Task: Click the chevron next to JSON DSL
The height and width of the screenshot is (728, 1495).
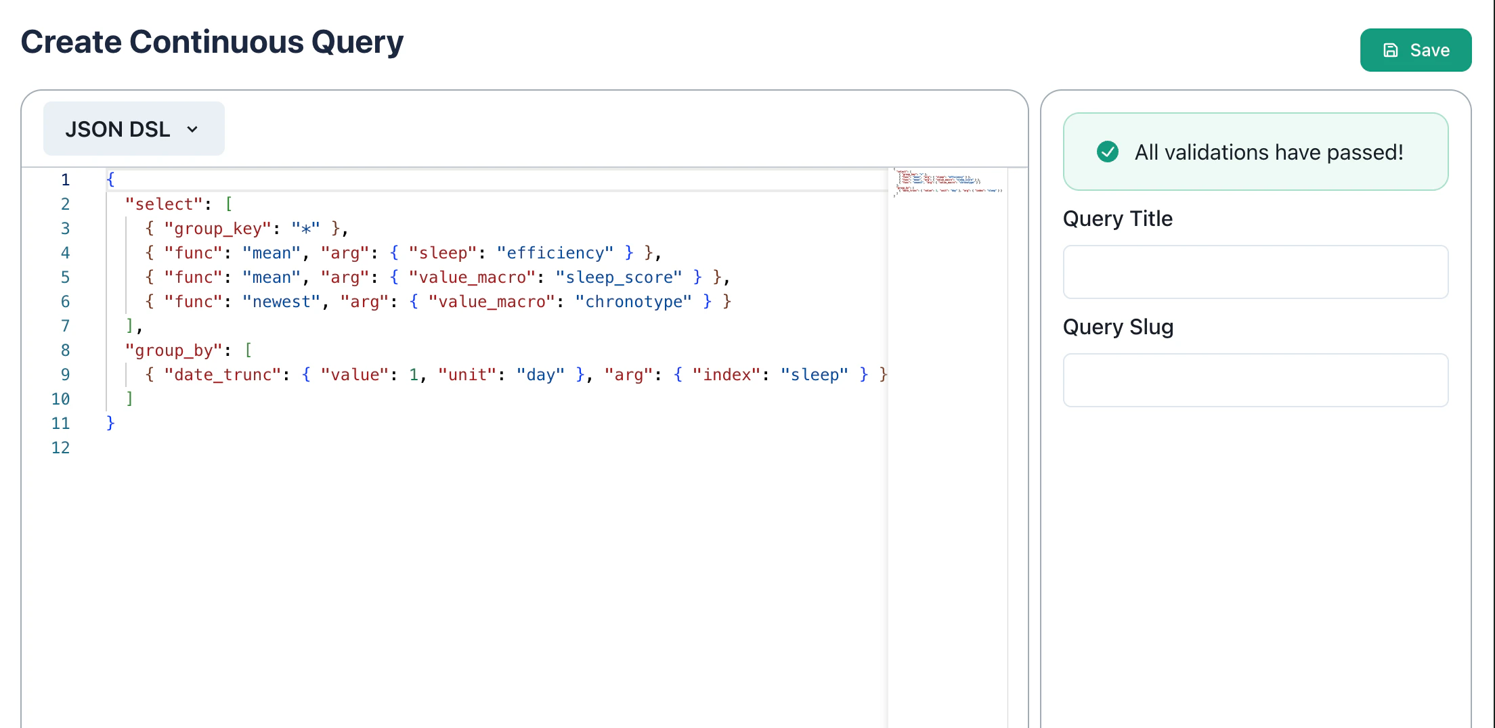Action: coord(193,129)
